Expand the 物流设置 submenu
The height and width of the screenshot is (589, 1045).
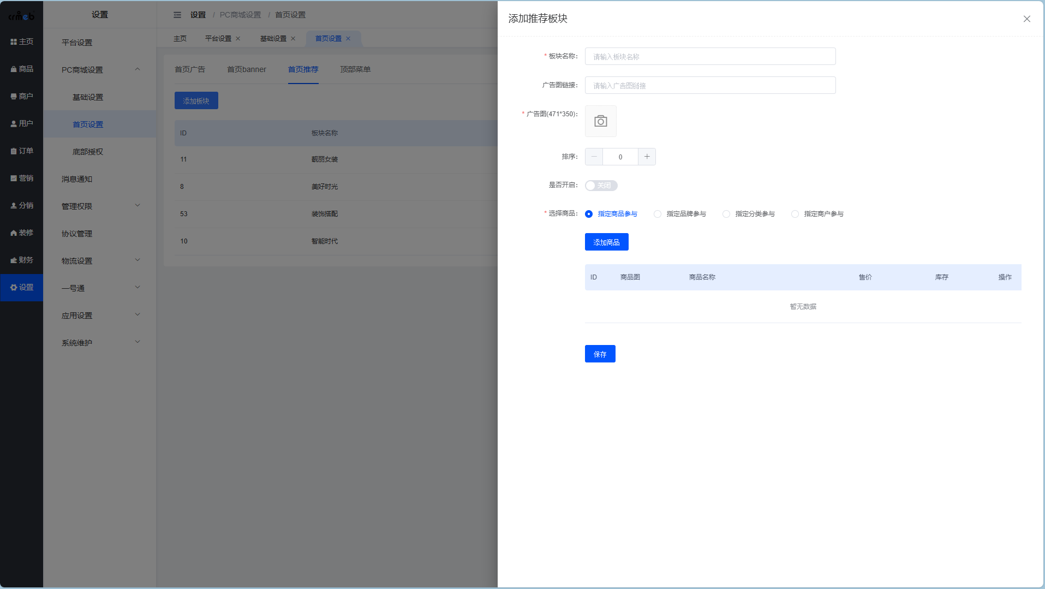click(x=100, y=260)
